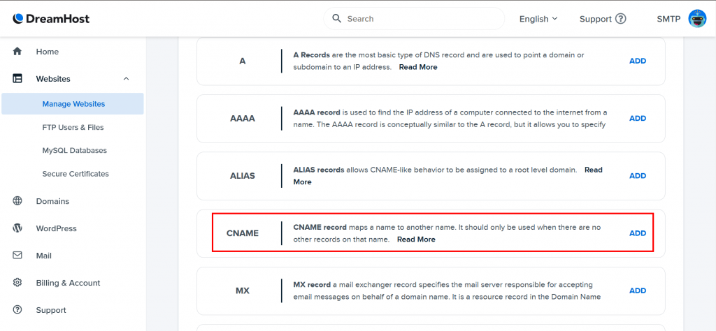The image size is (716, 331).
Task: Collapse the Websites section chevron
Action: (x=127, y=79)
